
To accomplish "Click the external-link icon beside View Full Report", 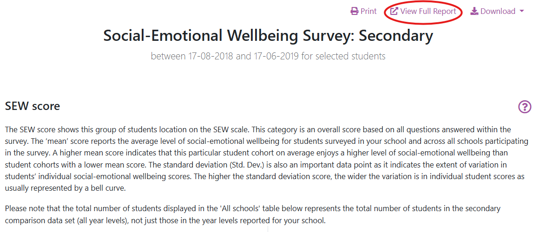I will [x=394, y=11].
